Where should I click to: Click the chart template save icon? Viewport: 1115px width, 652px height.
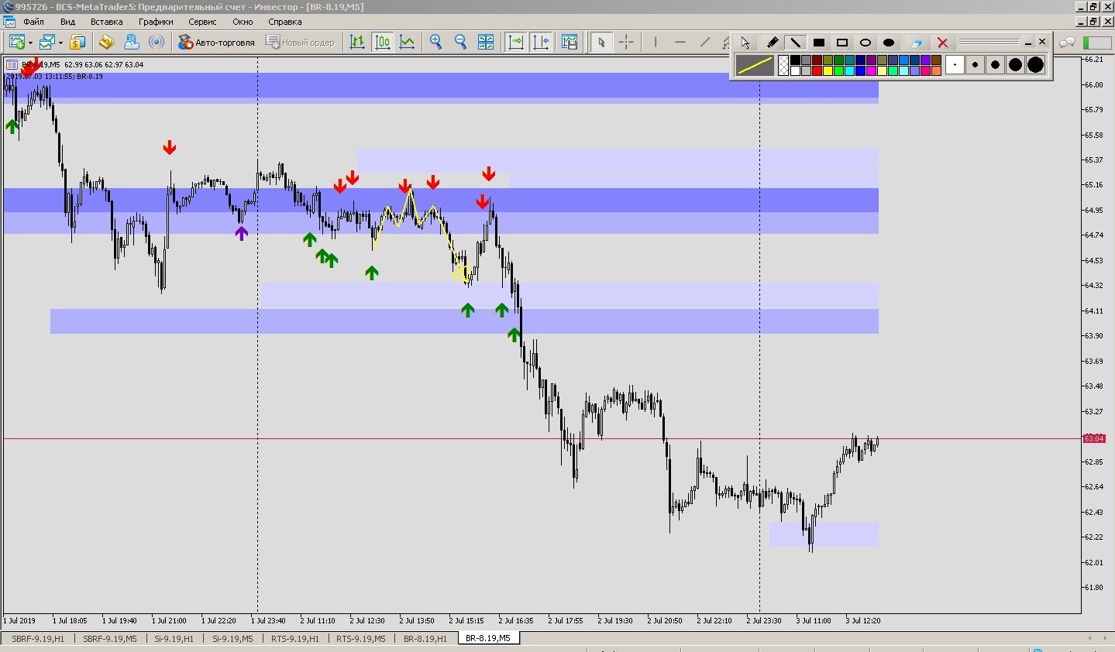(x=570, y=42)
